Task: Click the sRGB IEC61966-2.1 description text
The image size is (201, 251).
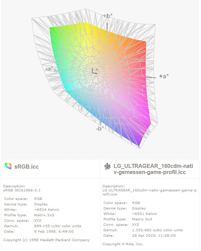Action: 22,190
